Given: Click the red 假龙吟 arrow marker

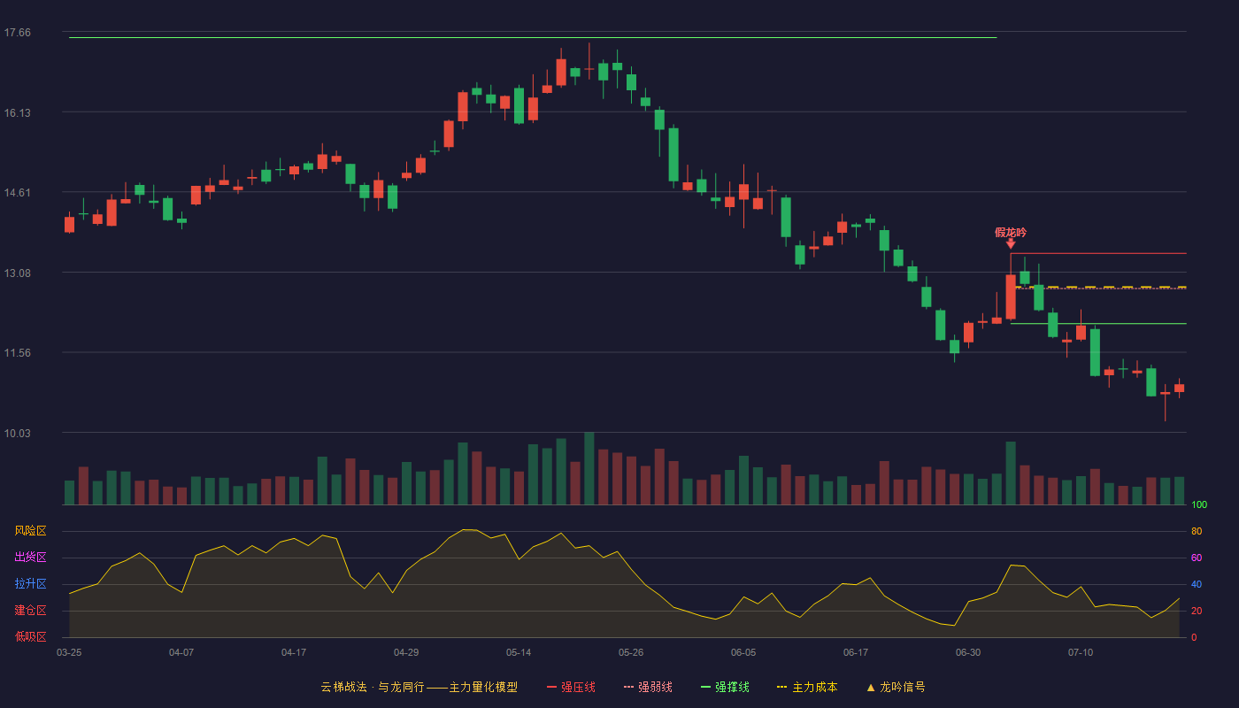Looking at the screenshot, I should 1011,243.
